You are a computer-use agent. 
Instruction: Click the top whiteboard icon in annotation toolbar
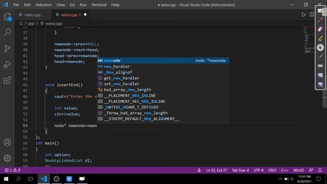tap(320, 11)
